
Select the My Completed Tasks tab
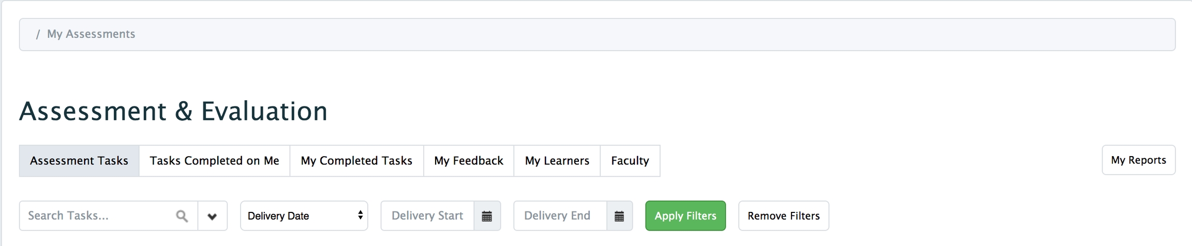pyautogui.click(x=356, y=161)
